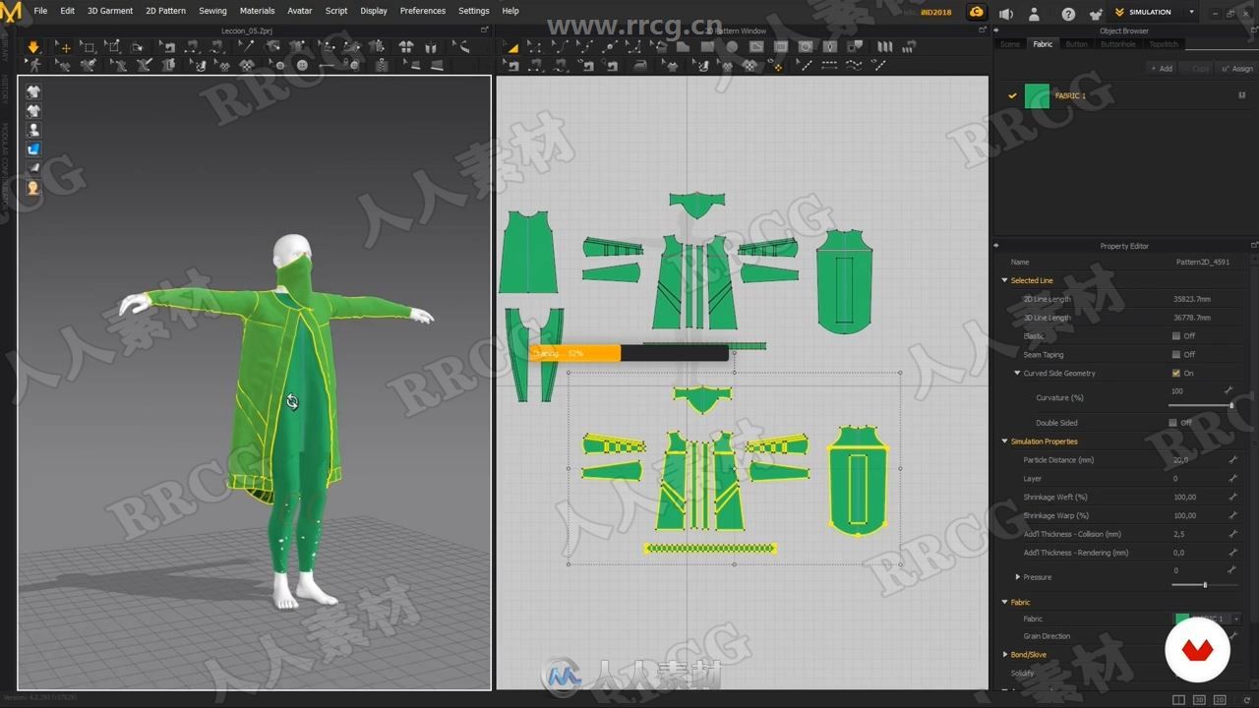This screenshot has height=708, width=1259.
Task: Collapse the Fabric section in Property Editor
Action: pos(1004,602)
